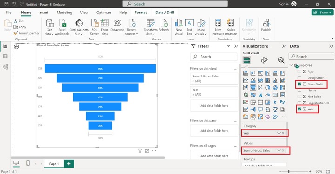Viewport: 335px width, 174px height.
Task: Uncheck the Gross Sales field checkbox
Action: tap(299, 84)
